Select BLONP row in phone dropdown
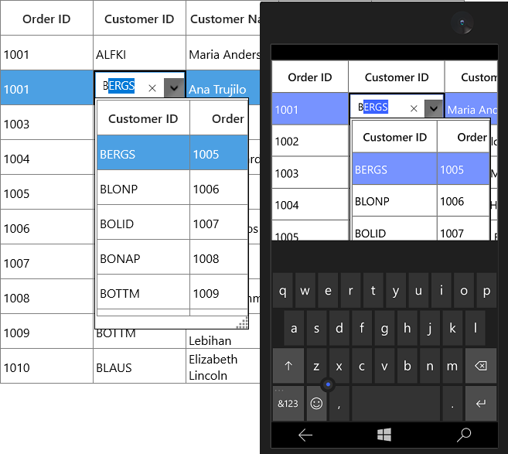The image size is (508, 454). (x=421, y=200)
